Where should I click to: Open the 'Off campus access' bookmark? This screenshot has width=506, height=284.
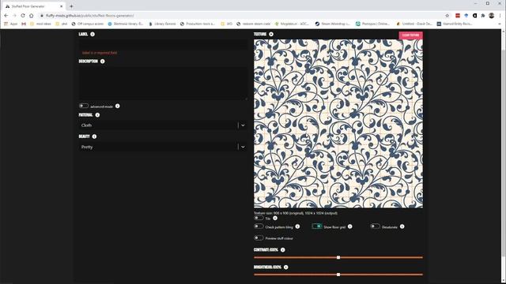[x=88, y=24]
